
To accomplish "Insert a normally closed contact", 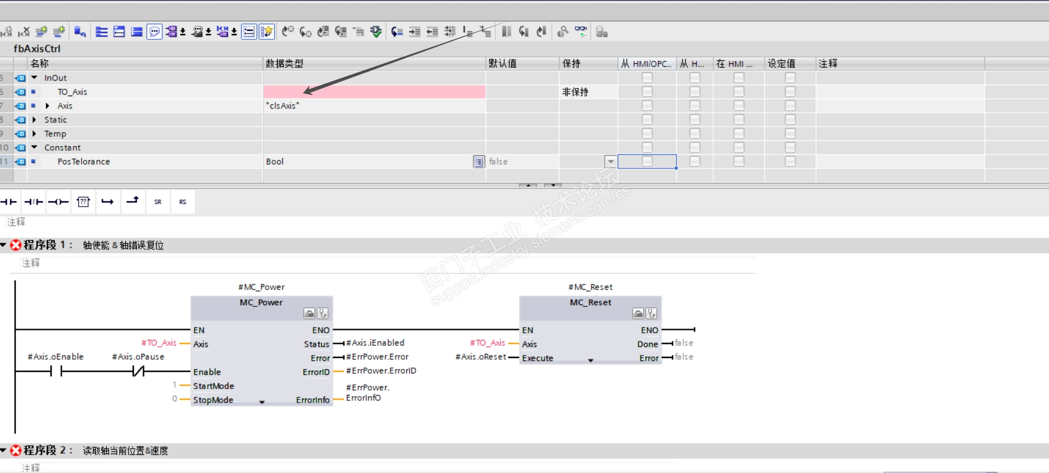I will (x=33, y=202).
